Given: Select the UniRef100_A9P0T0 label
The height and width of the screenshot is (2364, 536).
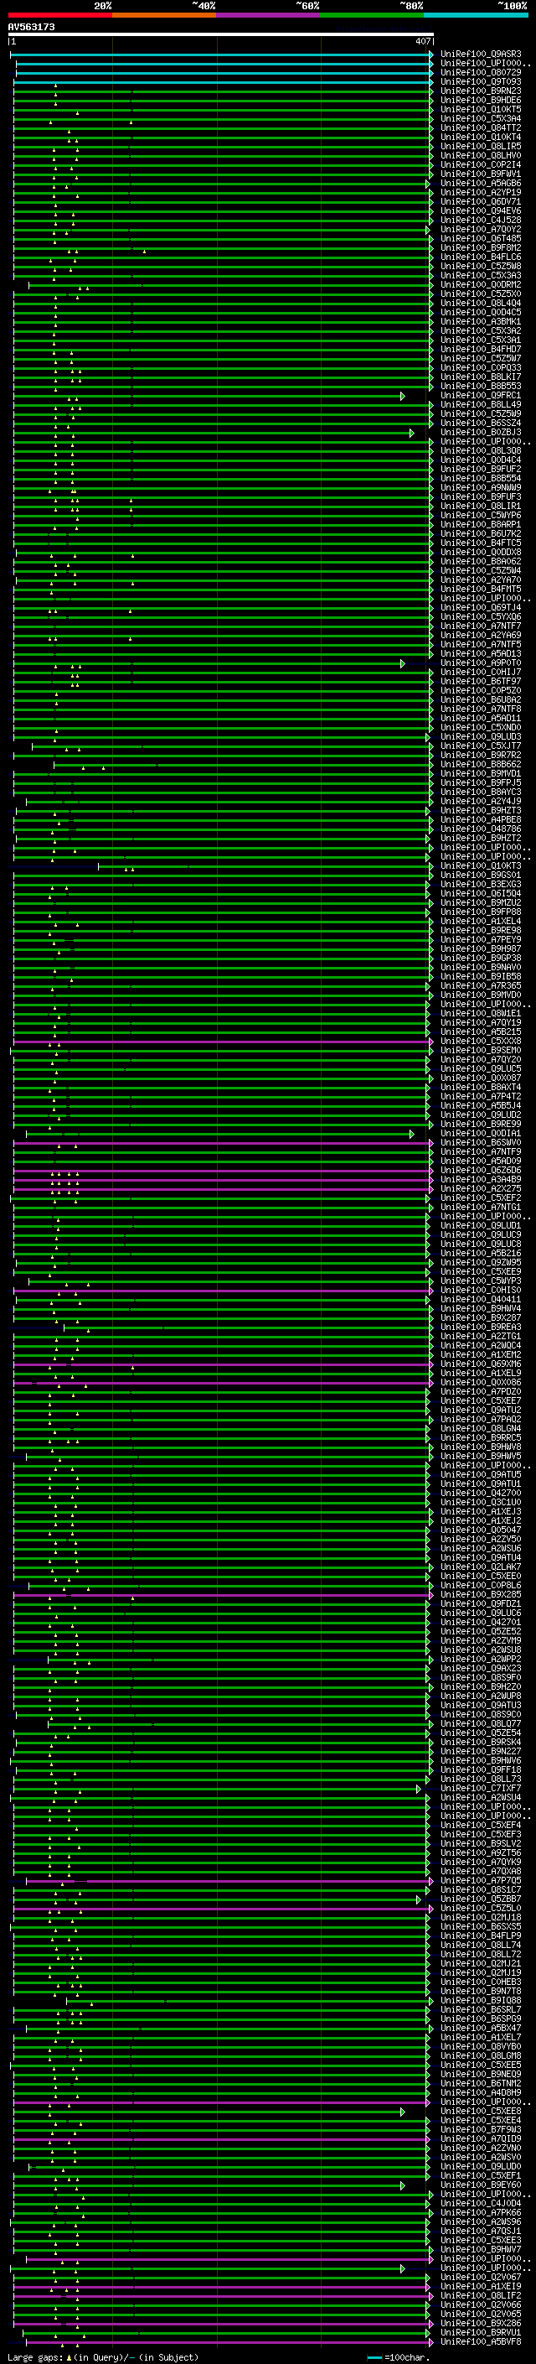Looking at the screenshot, I should [481, 662].
